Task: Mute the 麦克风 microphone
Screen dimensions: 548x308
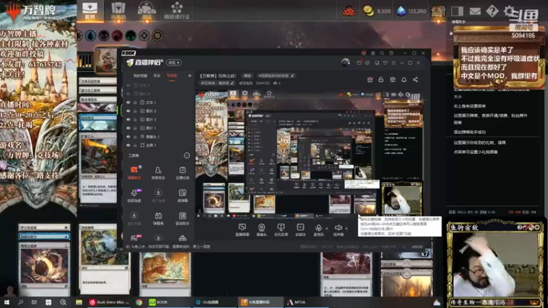Action: 319,230
